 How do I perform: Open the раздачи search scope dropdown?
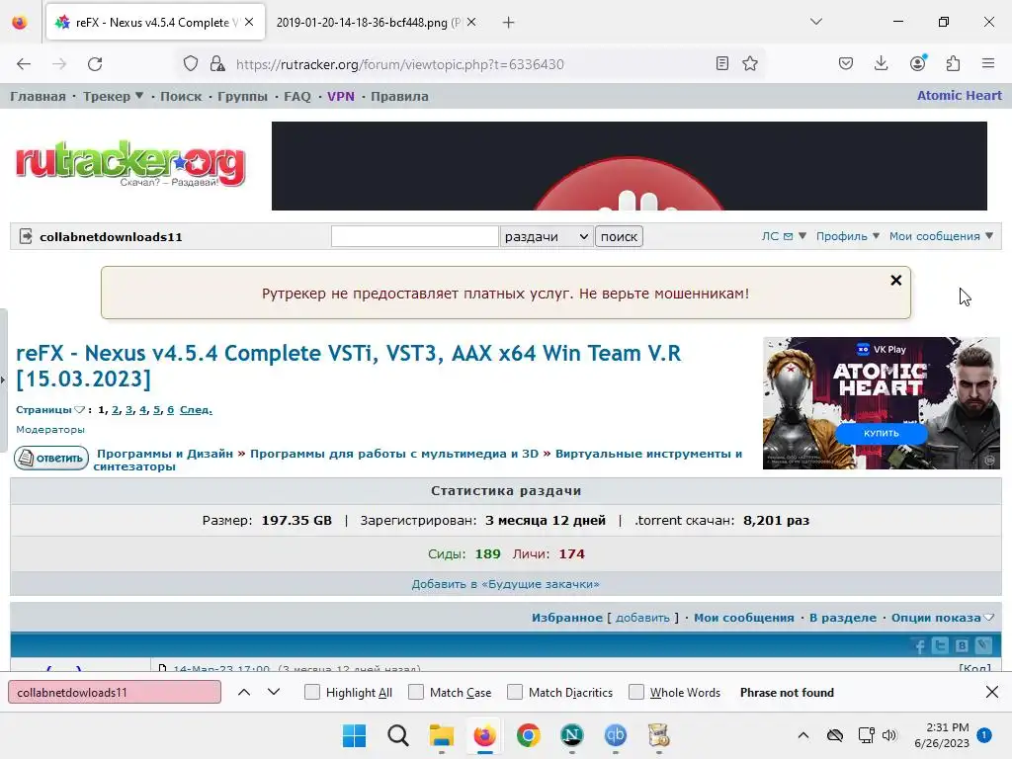click(546, 236)
